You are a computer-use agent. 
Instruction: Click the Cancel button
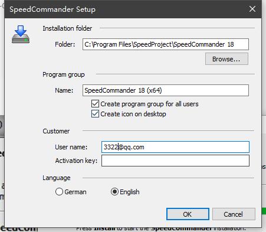point(234,214)
